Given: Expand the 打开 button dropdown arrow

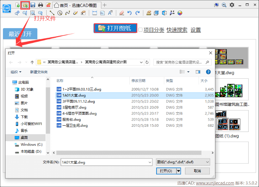Looking at the screenshot, I should (x=179, y=171).
